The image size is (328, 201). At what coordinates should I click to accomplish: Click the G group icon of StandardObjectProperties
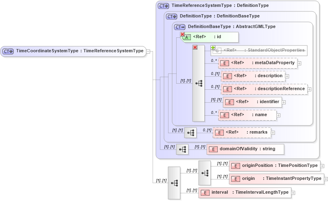click(217, 51)
